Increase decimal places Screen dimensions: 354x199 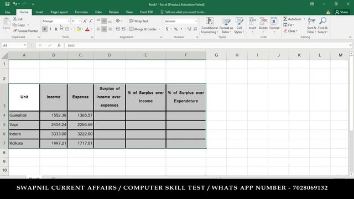coord(189,29)
